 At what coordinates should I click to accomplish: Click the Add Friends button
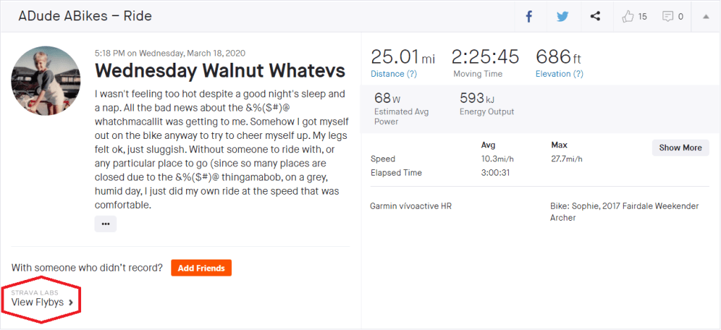tap(201, 268)
